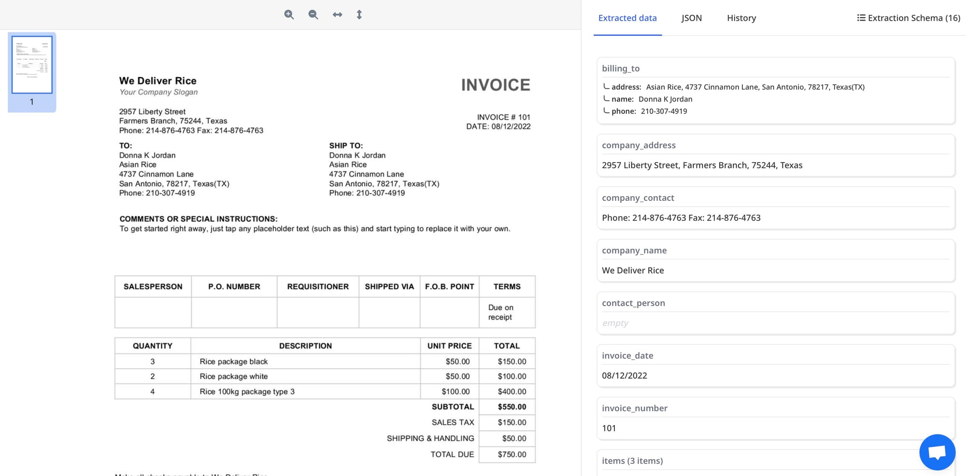Click the company_address field value

(x=702, y=165)
